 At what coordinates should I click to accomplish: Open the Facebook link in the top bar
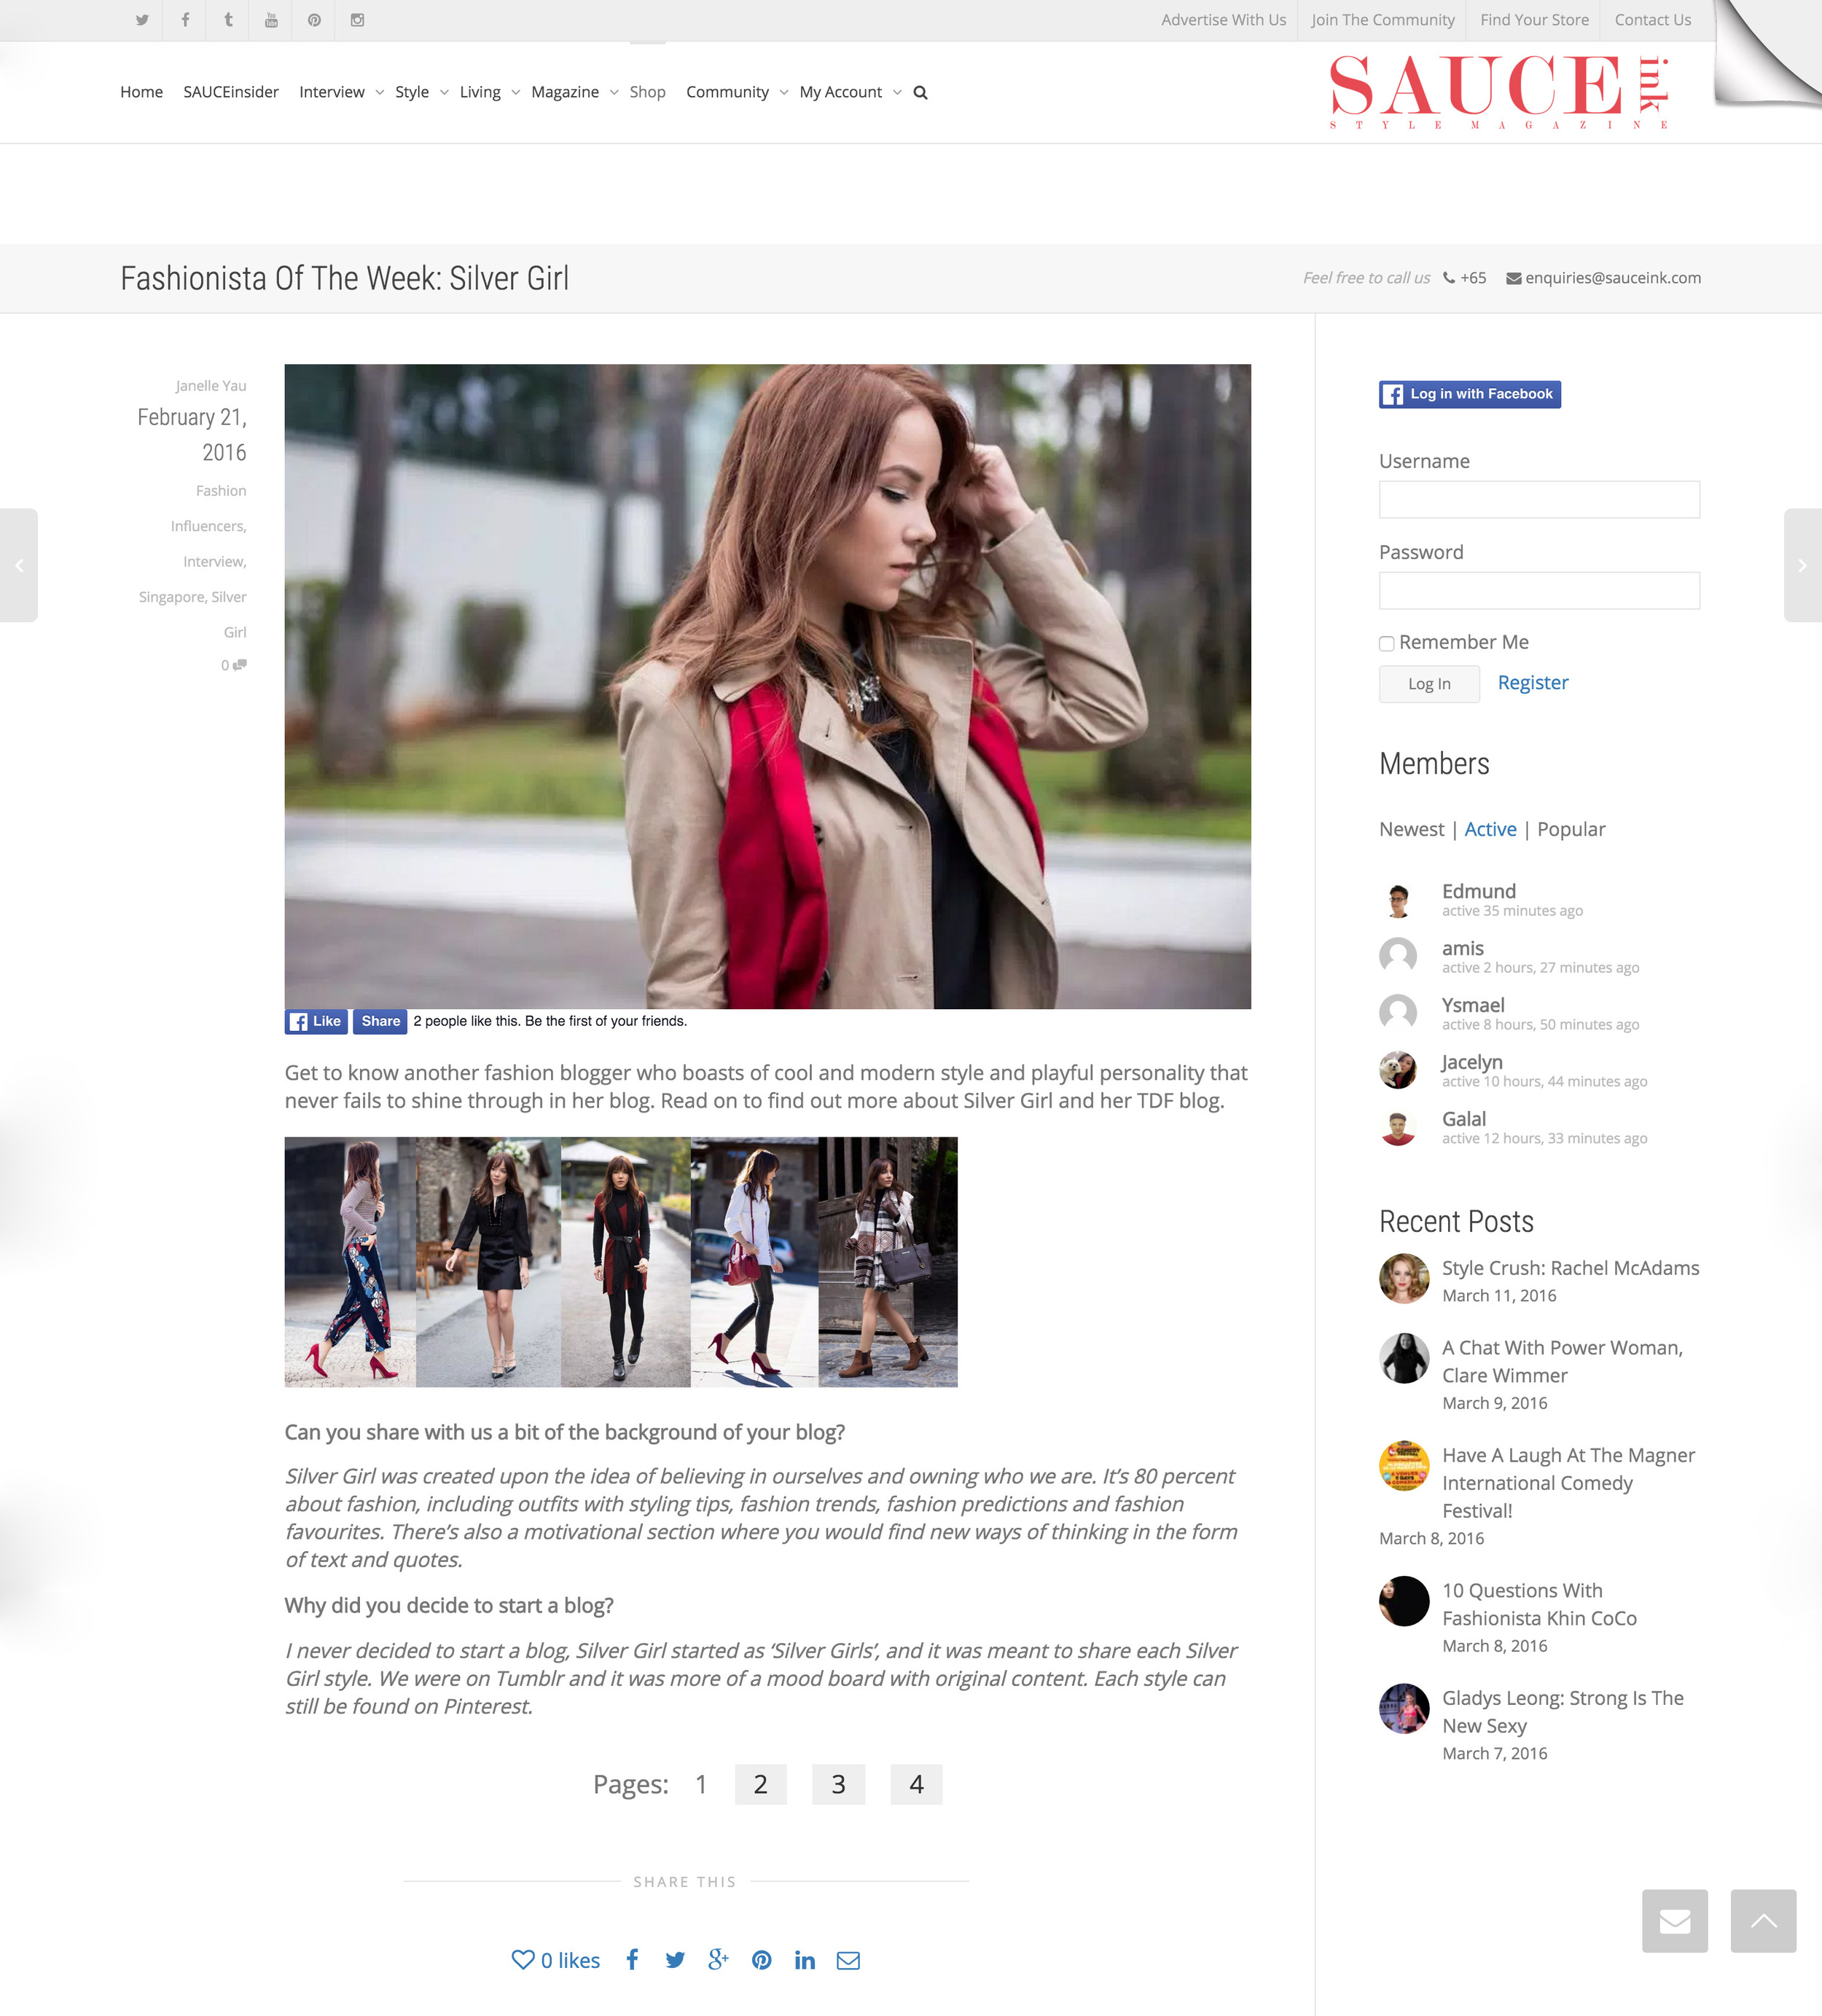click(x=185, y=20)
